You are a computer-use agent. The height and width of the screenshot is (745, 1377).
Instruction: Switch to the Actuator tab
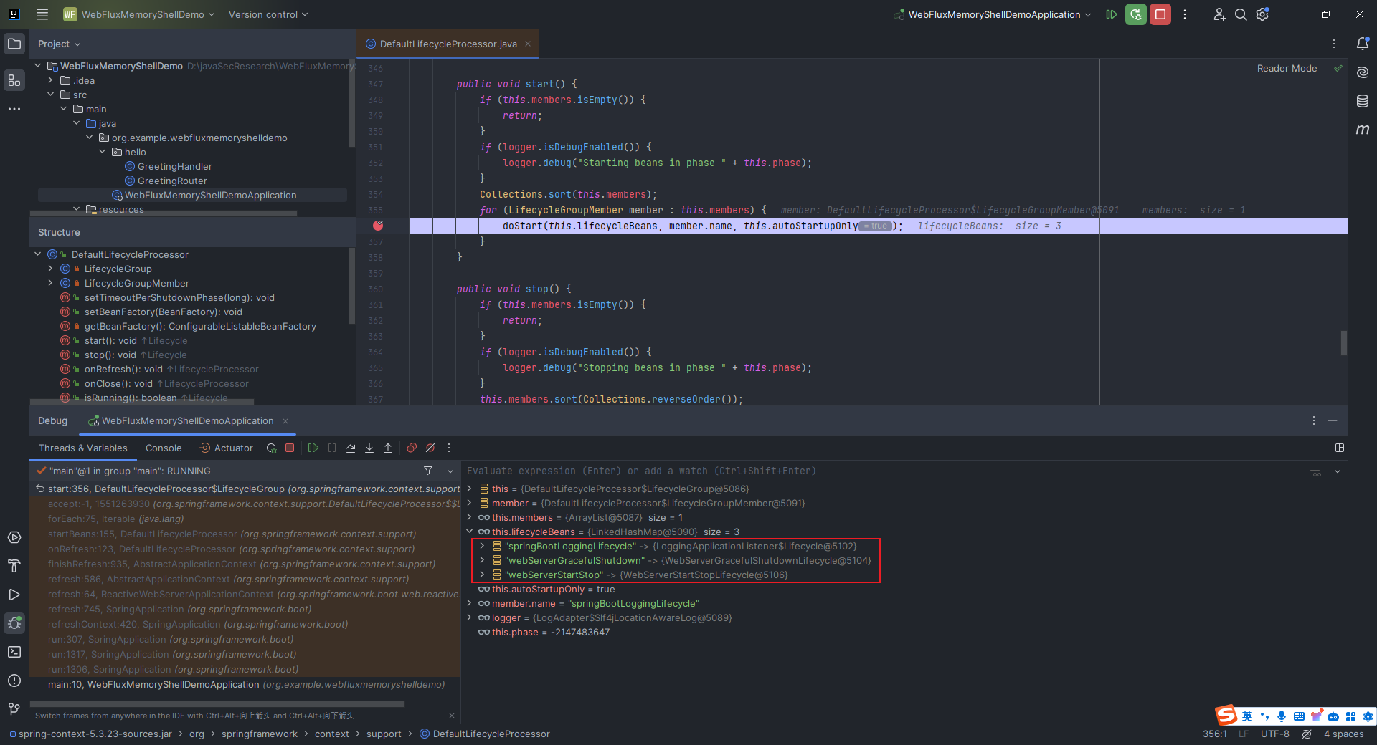click(x=227, y=448)
